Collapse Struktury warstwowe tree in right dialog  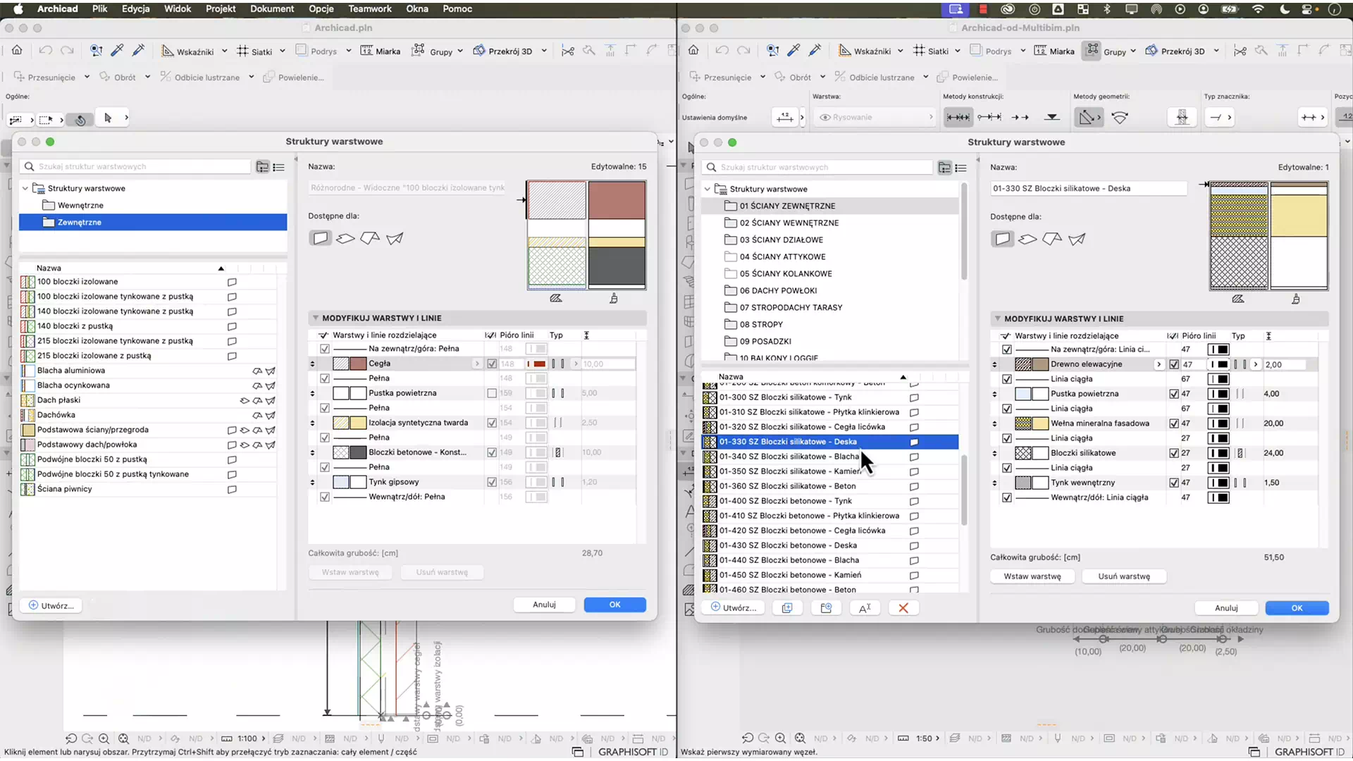point(708,189)
